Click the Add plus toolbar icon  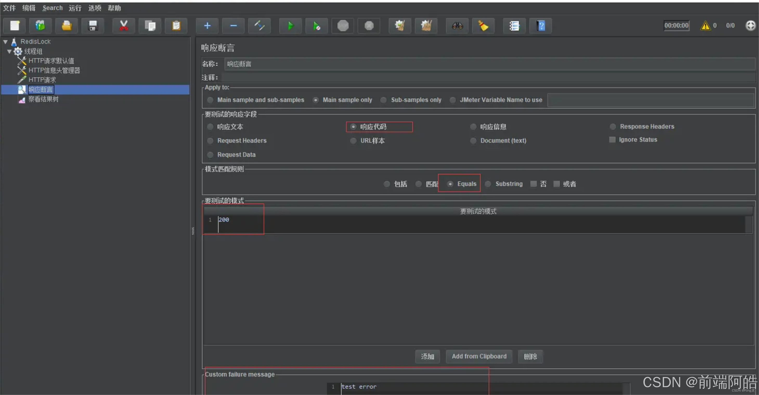click(x=207, y=26)
